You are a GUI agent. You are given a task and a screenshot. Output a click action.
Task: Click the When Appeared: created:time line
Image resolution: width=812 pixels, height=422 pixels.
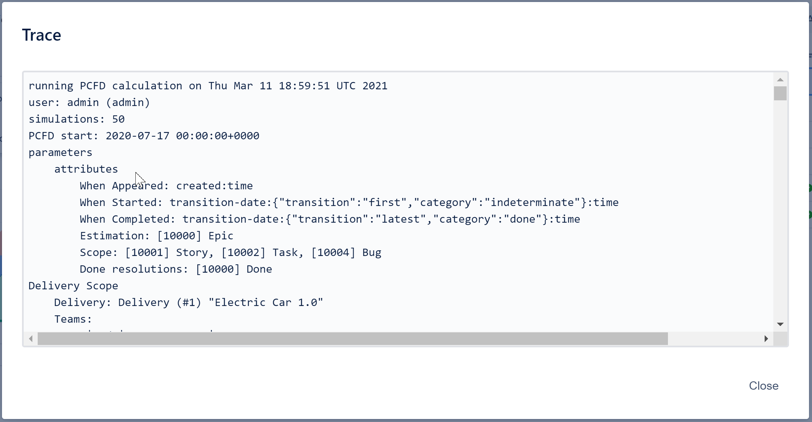(x=166, y=186)
